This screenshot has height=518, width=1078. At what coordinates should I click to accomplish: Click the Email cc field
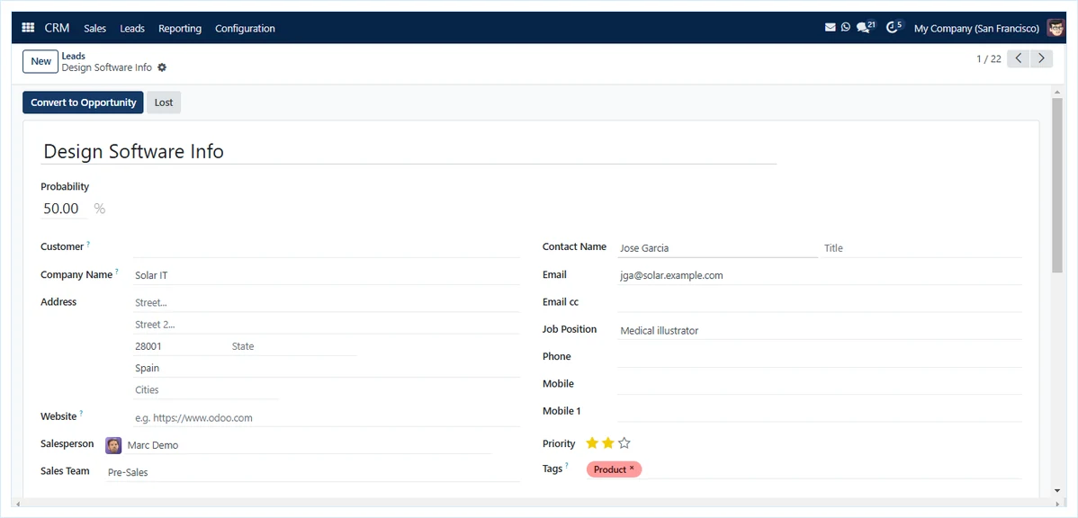tap(820, 303)
